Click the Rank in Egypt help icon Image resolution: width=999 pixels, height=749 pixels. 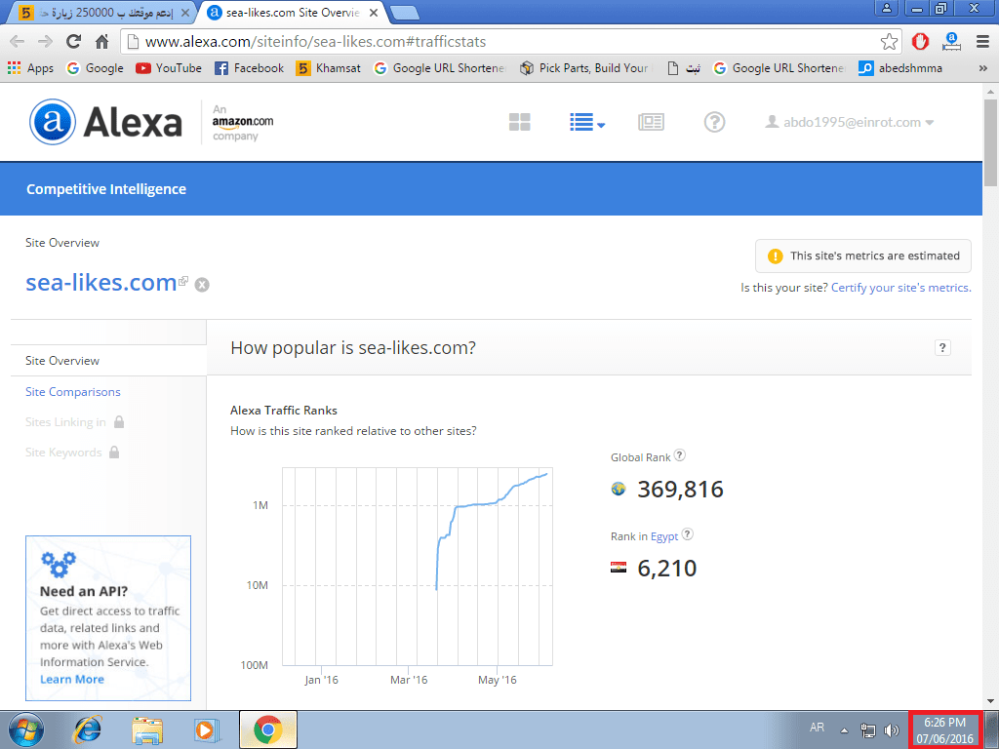click(687, 534)
